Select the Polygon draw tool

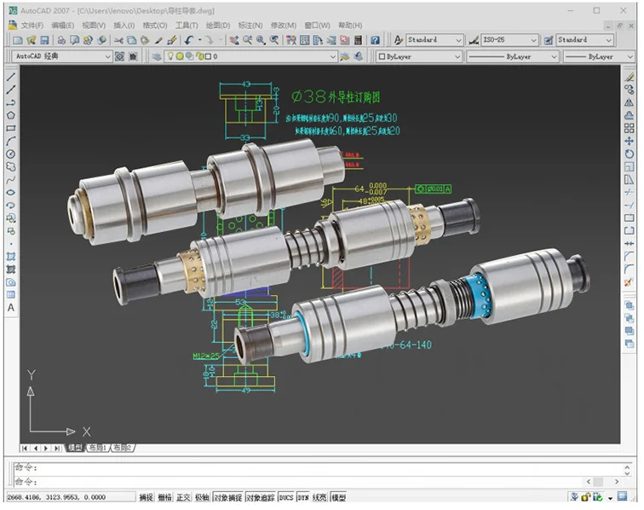click(11, 115)
